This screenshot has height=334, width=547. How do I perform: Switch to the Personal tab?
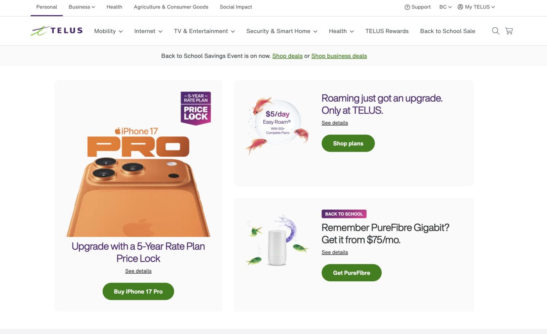click(x=47, y=7)
